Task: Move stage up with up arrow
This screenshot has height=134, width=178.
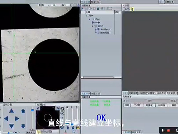Action: [11, 111]
